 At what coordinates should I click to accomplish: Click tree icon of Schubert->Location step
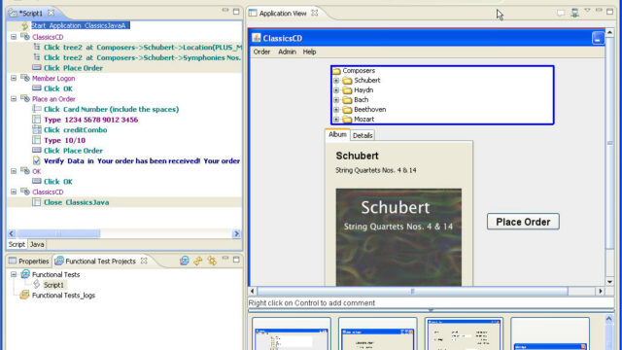[x=37, y=48]
